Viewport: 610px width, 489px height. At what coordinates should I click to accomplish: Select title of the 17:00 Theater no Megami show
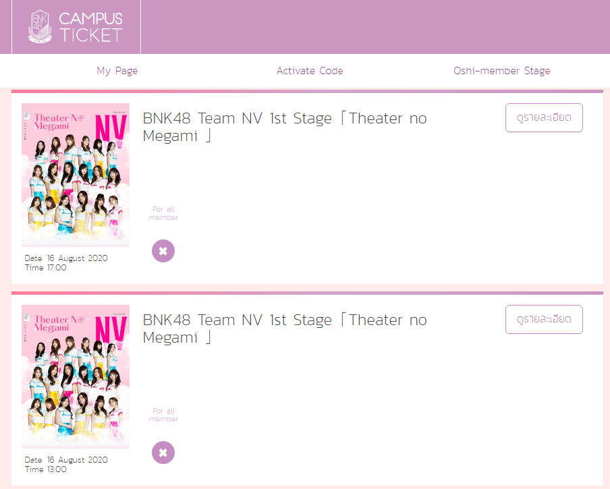point(285,127)
